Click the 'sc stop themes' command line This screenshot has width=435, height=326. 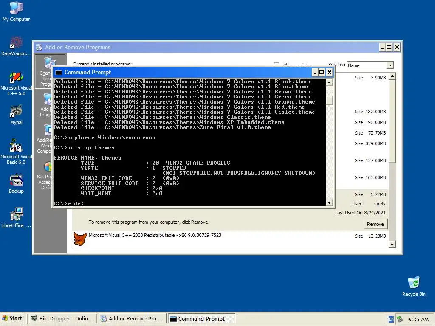(x=84, y=147)
